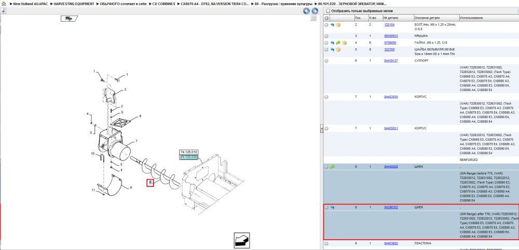Open reference 74.125.030 label in diagram

[x=189, y=157]
